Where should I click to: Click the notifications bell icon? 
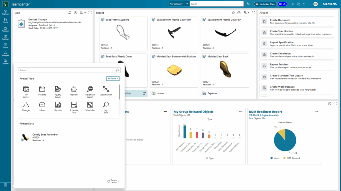pyautogui.click(x=304, y=4)
